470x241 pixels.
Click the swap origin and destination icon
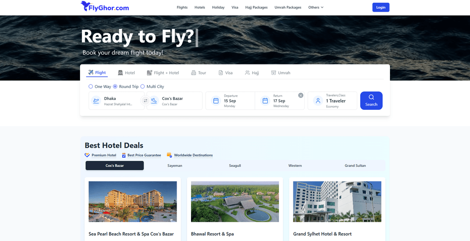tap(145, 101)
